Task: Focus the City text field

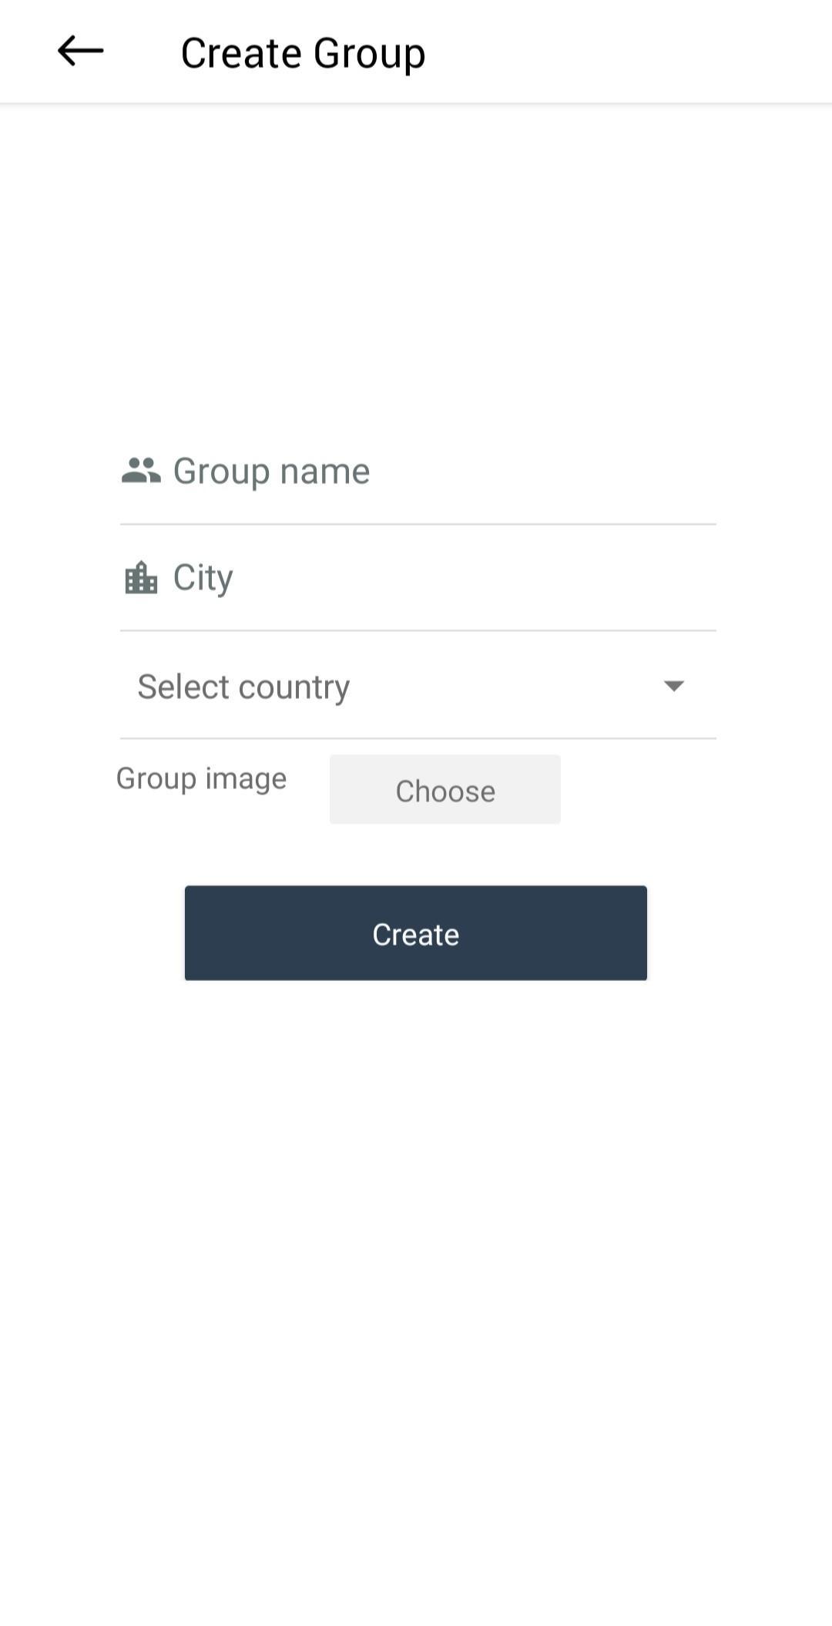Action: pyautogui.click(x=418, y=578)
